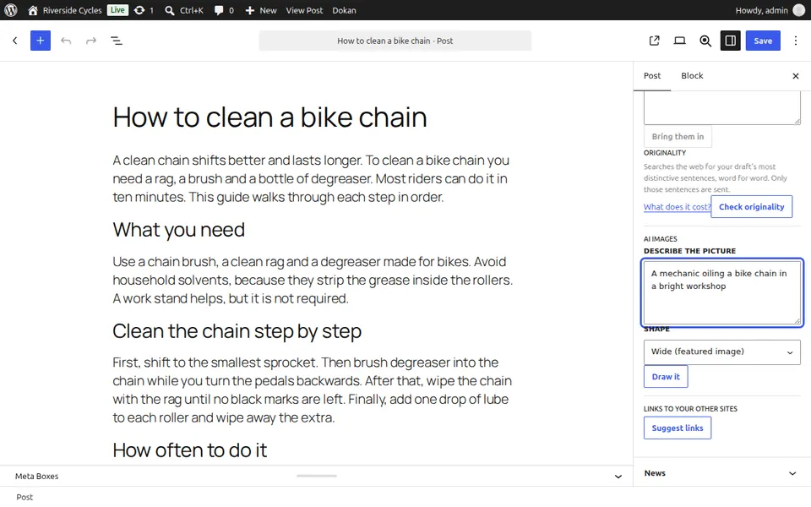Image resolution: width=811 pixels, height=507 pixels.
Task: Click the Post label below Meta Boxes
Action: pyautogui.click(x=24, y=497)
